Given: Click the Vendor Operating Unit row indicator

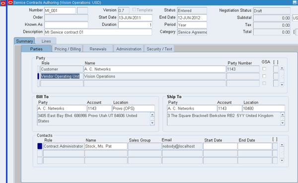Looking at the screenshot, I should coord(38,76).
